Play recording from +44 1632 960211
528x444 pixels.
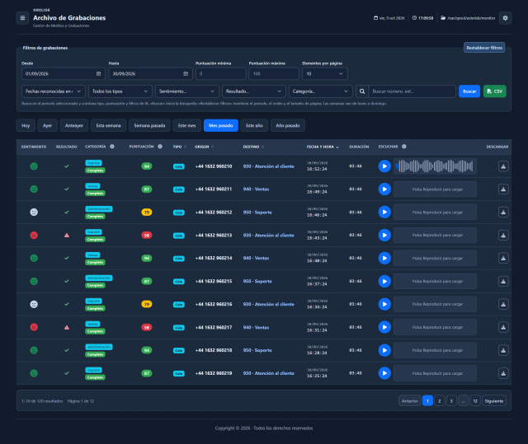384,189
